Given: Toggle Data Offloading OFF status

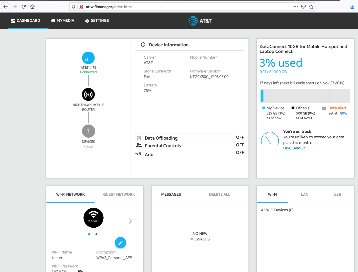Looking at the screenshot, I should pos(240,137).
